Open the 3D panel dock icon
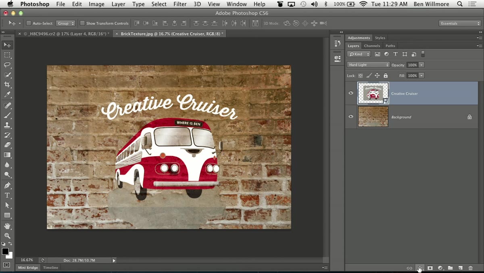The width and height of the screenshot is (484, 273). [338, 58]
